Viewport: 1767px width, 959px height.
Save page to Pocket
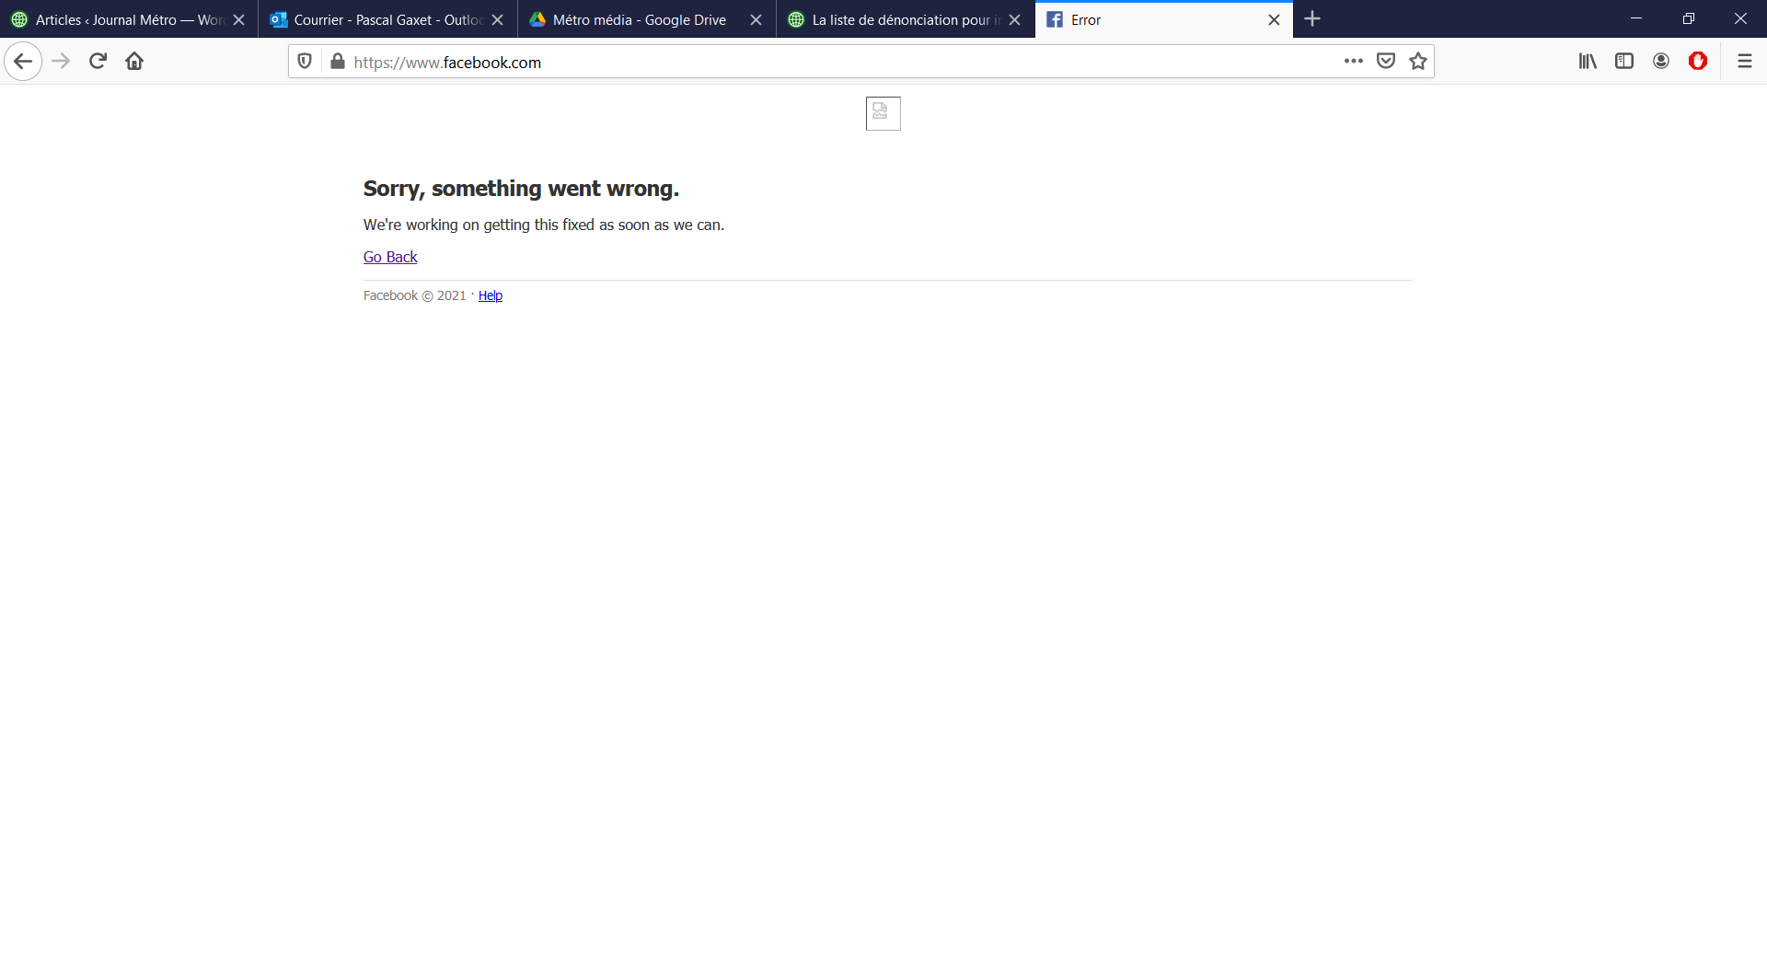point(1386,62)
